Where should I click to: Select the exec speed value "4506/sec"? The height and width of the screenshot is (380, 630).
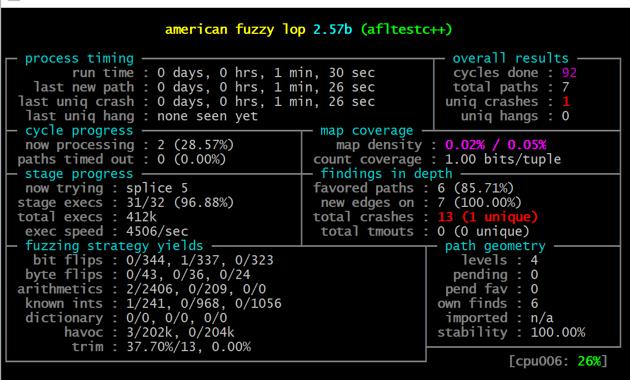pyautogui.click(x=157, y=231)
